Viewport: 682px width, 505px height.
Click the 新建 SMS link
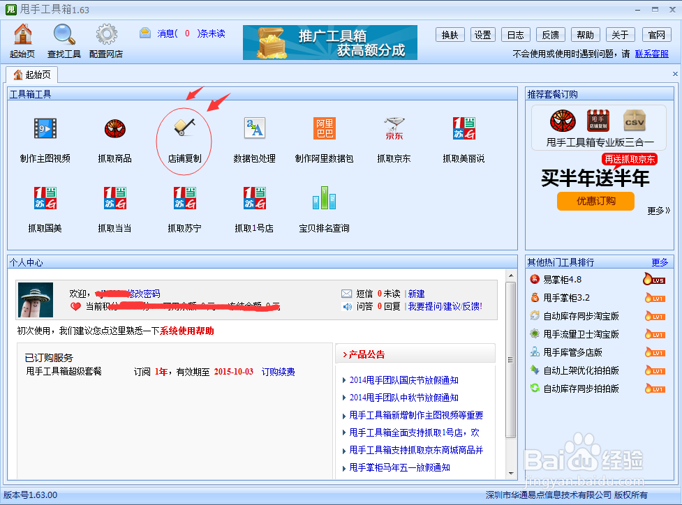[416, 294]
